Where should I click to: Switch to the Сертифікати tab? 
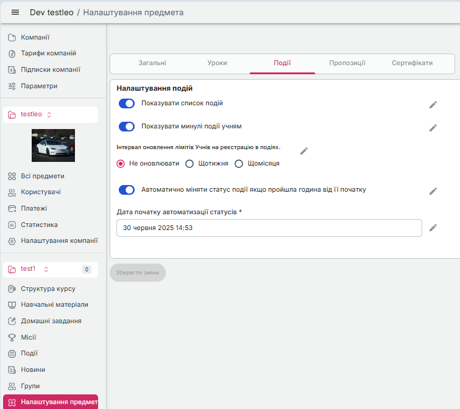click(412, 63)
